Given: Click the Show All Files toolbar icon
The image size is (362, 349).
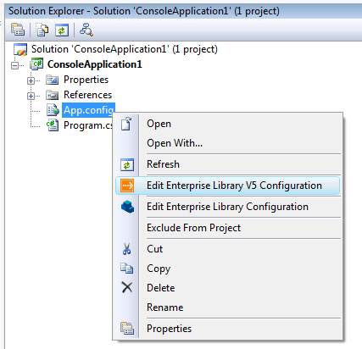Looking at the screenshot, I should [42, 30].
